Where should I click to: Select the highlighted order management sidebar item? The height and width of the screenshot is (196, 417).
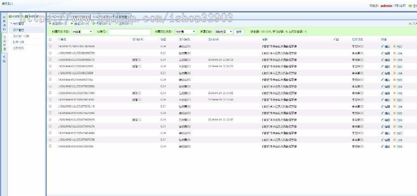tap(19, 30)
